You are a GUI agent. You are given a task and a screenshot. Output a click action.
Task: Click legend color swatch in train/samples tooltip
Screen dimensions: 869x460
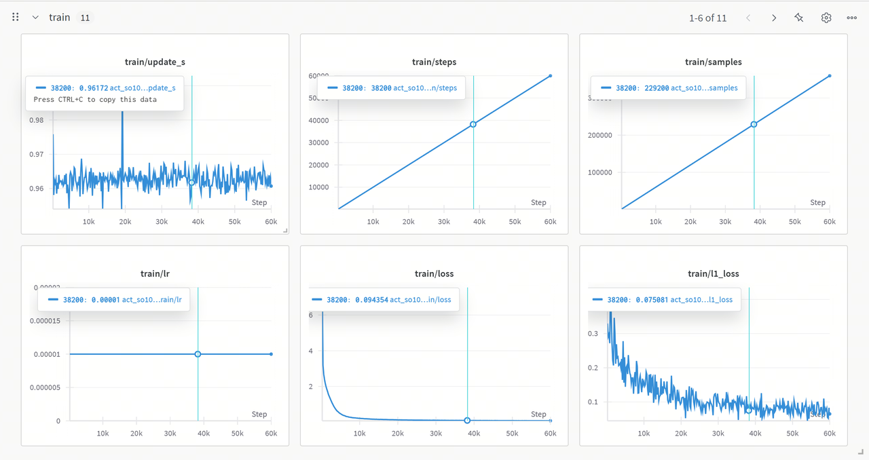click(x=606, y=88)
